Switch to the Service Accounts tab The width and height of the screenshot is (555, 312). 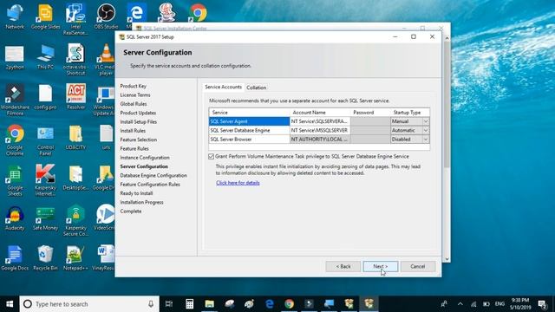pos(224,87)
